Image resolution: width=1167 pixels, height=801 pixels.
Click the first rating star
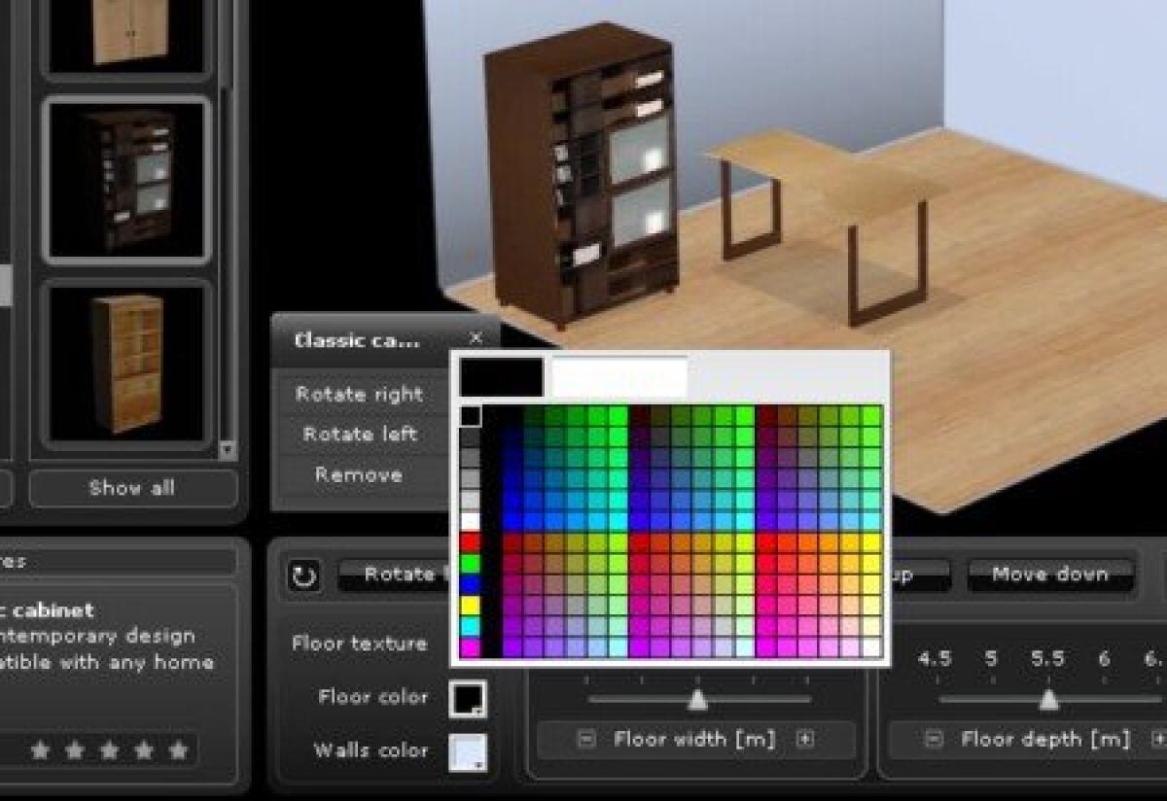(38, 750)
